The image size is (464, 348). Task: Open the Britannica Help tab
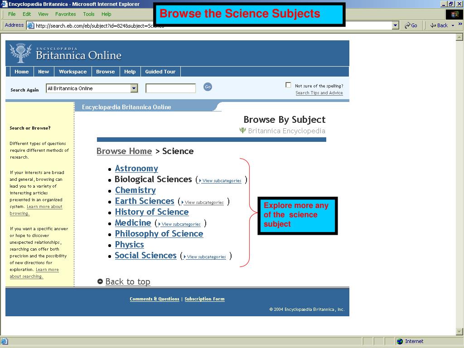130,72
